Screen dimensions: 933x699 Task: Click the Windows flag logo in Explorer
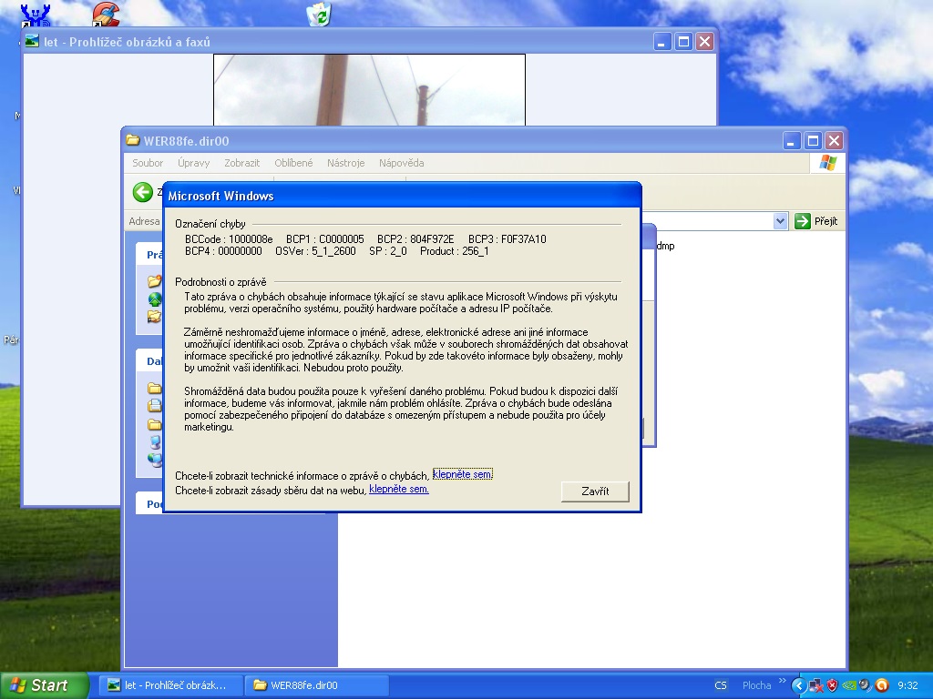pos(827,163)
